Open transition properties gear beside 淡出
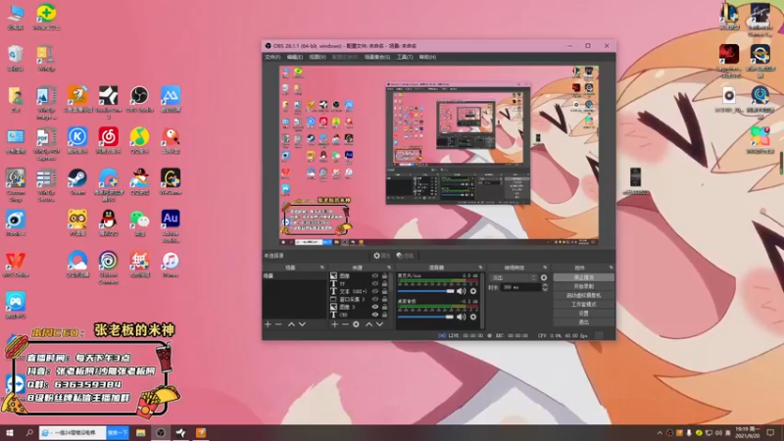Viewport: 784px width, 441px height. point(544,277)
